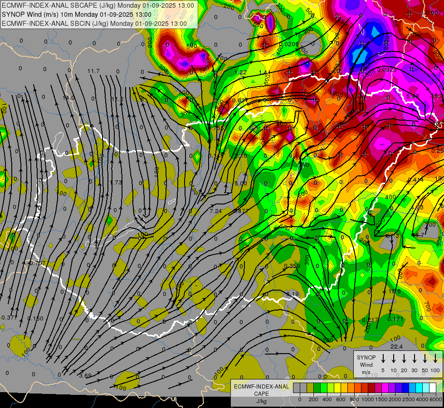The height and width of the screenshot is (408, 444).
Task: Click the SYNOP label in wind legend
Action: [366, 357]
